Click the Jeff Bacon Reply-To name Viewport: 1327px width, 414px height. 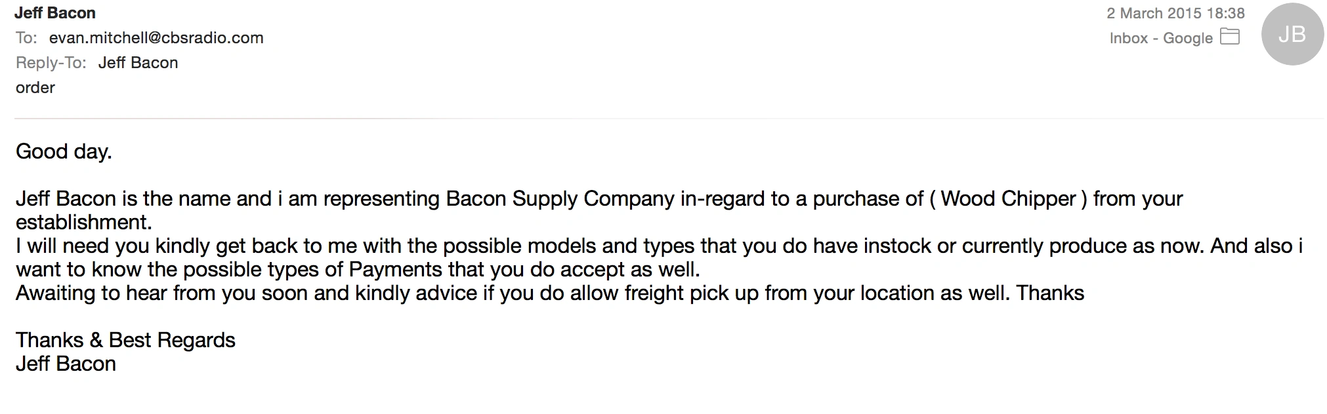point(138,63)
